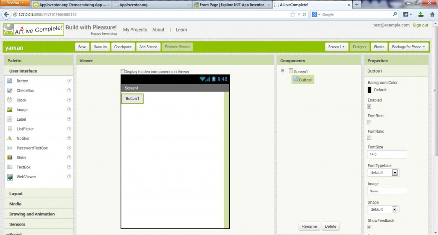The height and width of the screenshot is (235, 438).
Task: Open the Learn menu item
Action: point(181,30)
